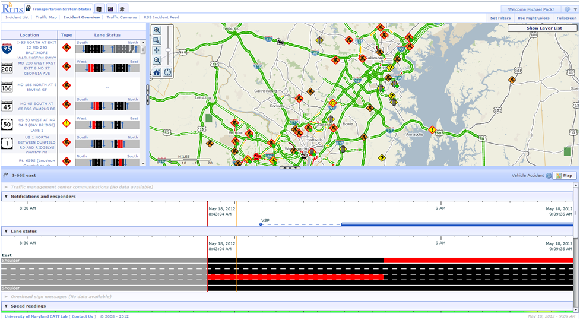Select the zoom-to-box tool on map
The height and width of the screenshot is (320, 580).
click(x=157, y=40)
